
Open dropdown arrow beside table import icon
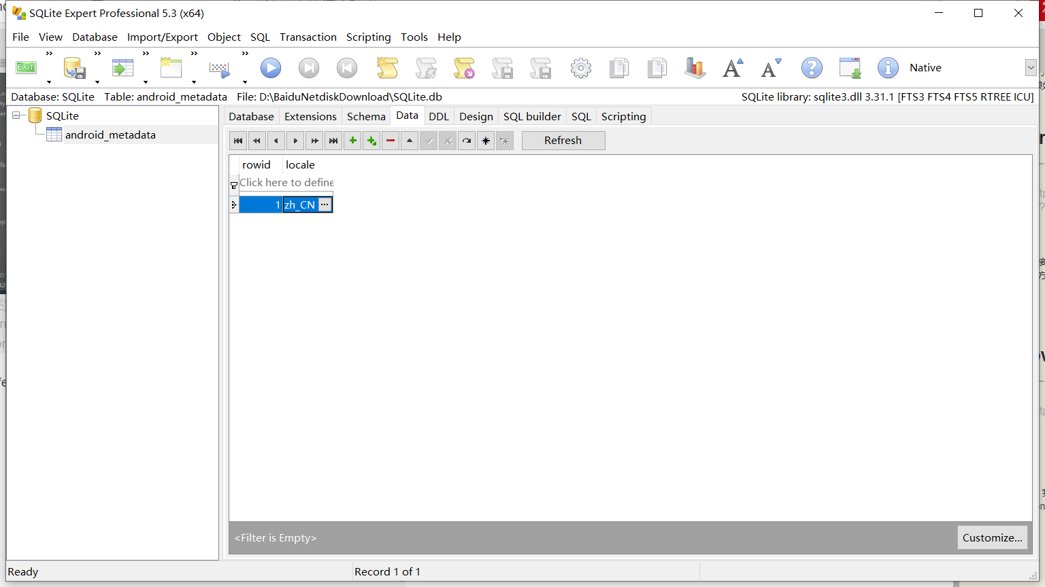pos(146,82)
